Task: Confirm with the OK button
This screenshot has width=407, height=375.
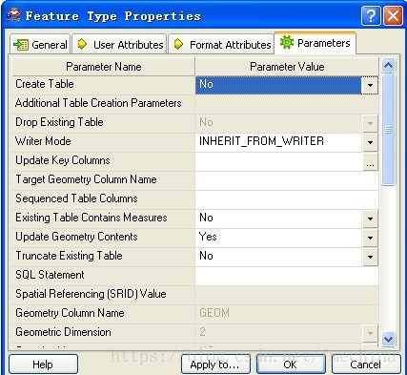Action: click(x=291, y=365)
